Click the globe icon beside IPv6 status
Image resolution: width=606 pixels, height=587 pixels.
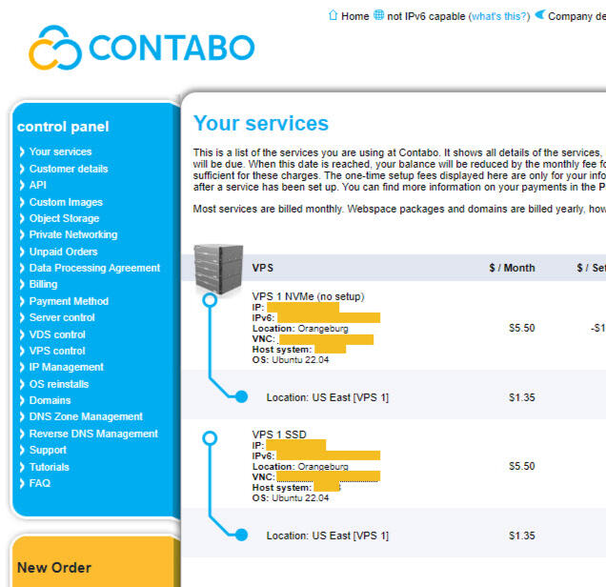378,15
